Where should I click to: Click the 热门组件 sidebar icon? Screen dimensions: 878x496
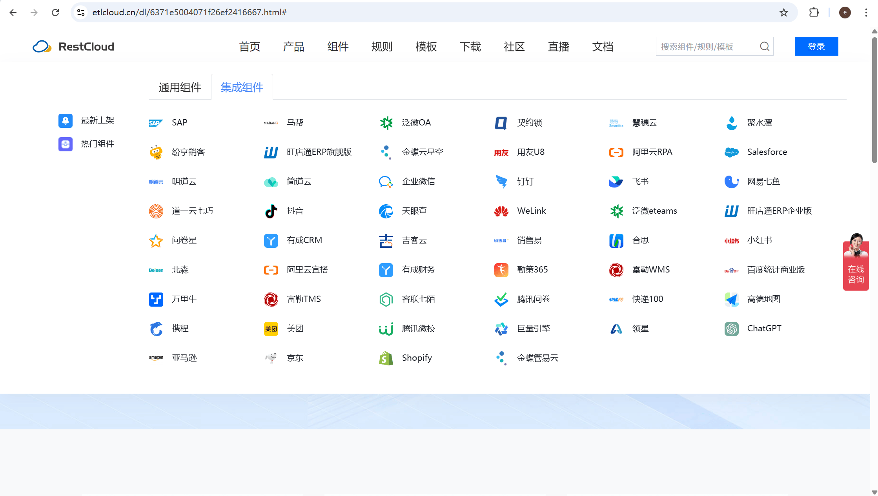click(x=66, y=144)
